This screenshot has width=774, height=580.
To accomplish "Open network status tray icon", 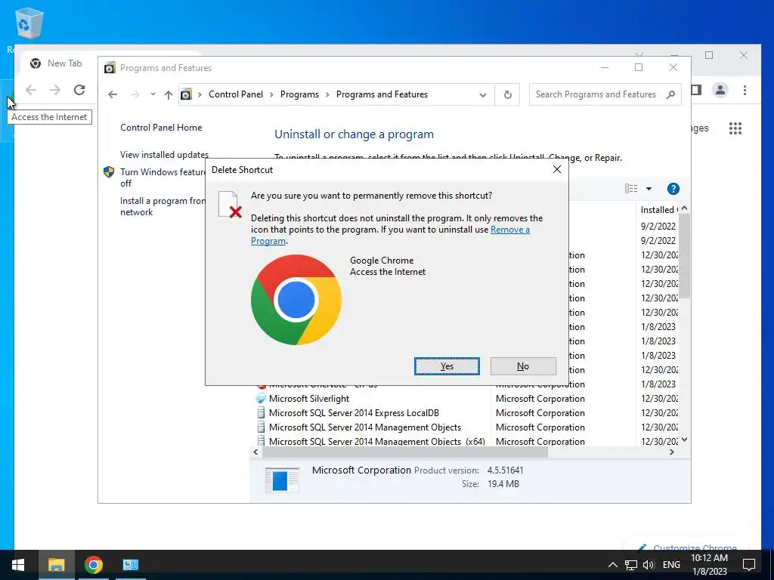I will [630, 565].
